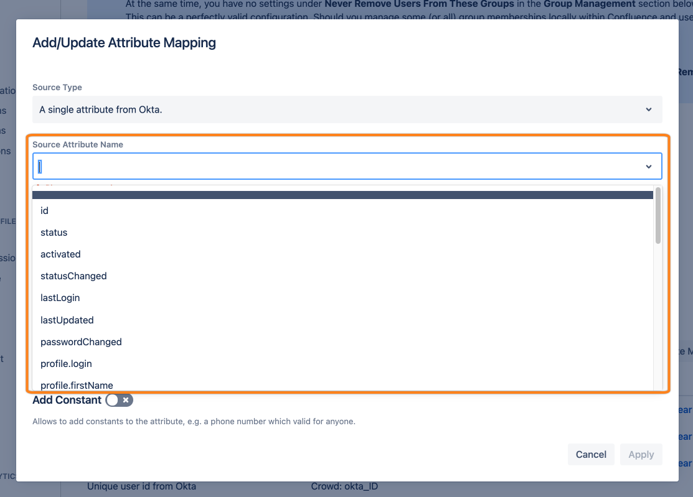
Task: Toggle the Add Constant switch
Action: point(119,400)
